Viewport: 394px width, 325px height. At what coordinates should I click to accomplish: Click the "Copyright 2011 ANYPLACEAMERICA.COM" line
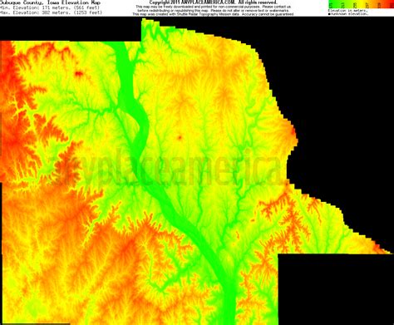(213, 2)
